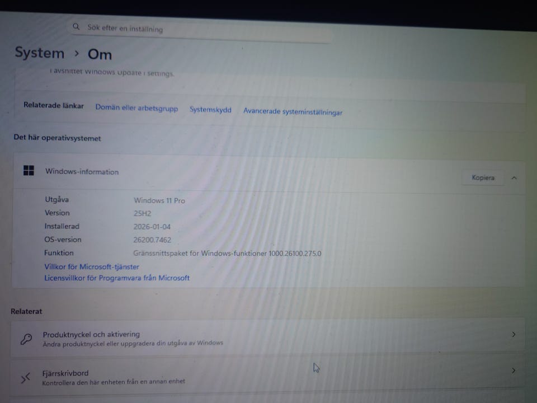Focus the 'Sök efter en inställning' search field
The image size is (537, 403).
click(x=200, y=31)
